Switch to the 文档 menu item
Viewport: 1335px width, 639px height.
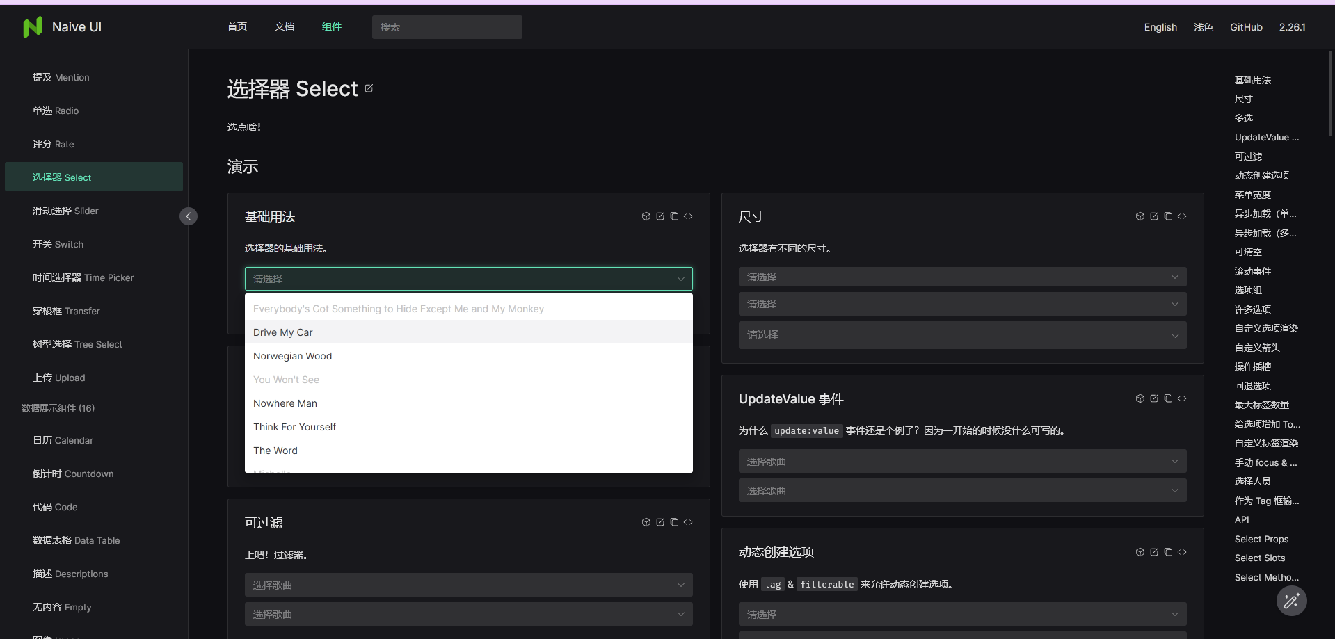pyautogui.click(x=284, y=27)
